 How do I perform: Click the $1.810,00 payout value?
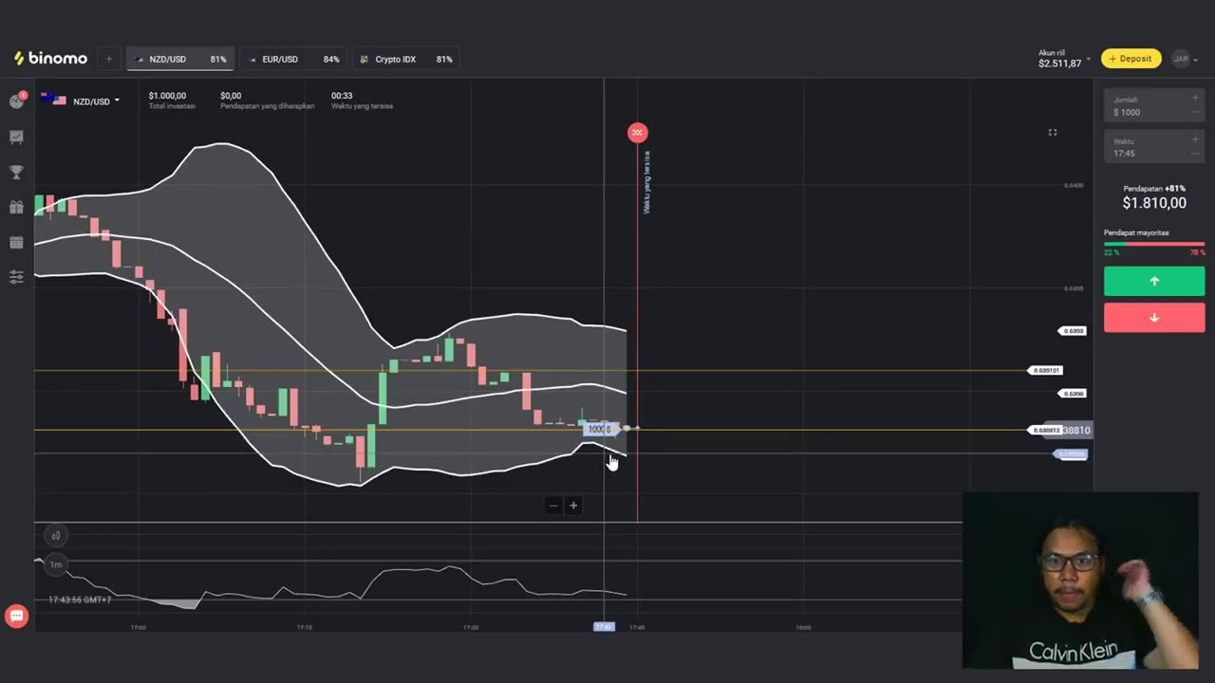1154,203
